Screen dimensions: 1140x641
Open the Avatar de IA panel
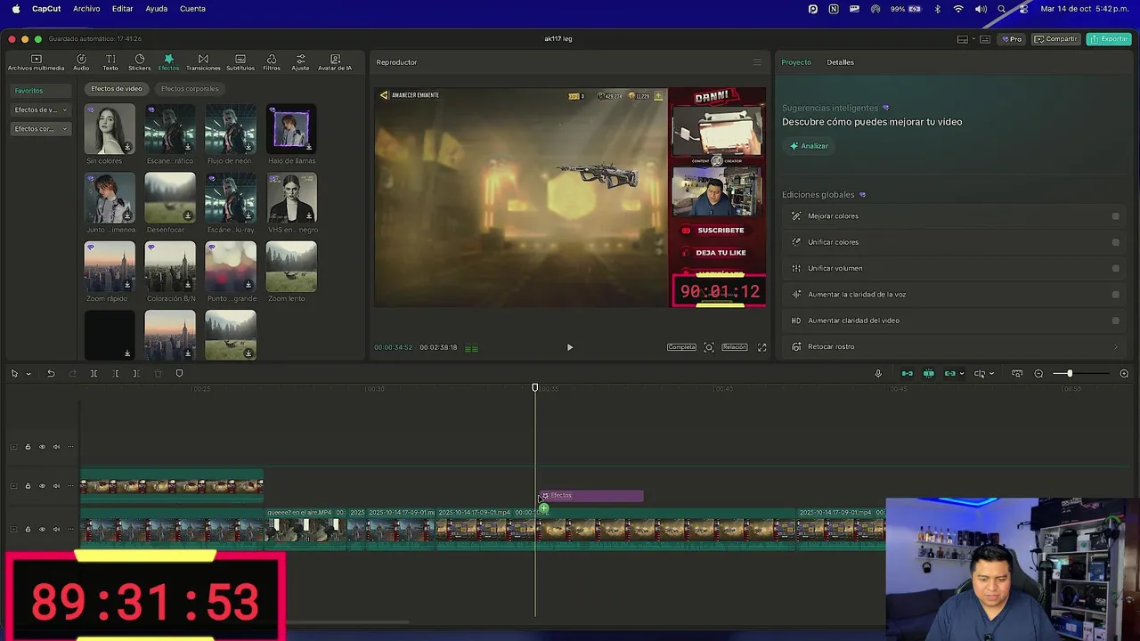click(x=335, y=62)
